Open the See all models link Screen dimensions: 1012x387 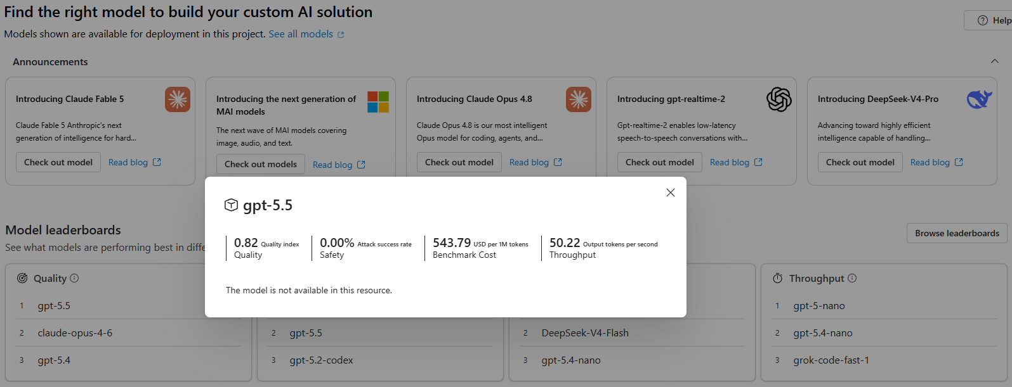[x=301, y=34]
